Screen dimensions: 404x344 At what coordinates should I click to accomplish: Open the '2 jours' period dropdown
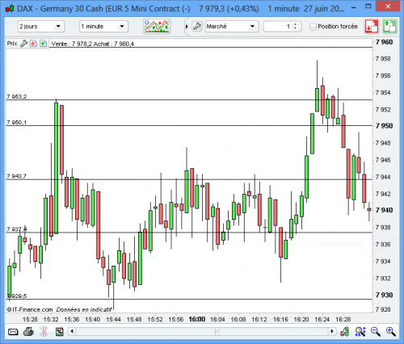[41, 27]
